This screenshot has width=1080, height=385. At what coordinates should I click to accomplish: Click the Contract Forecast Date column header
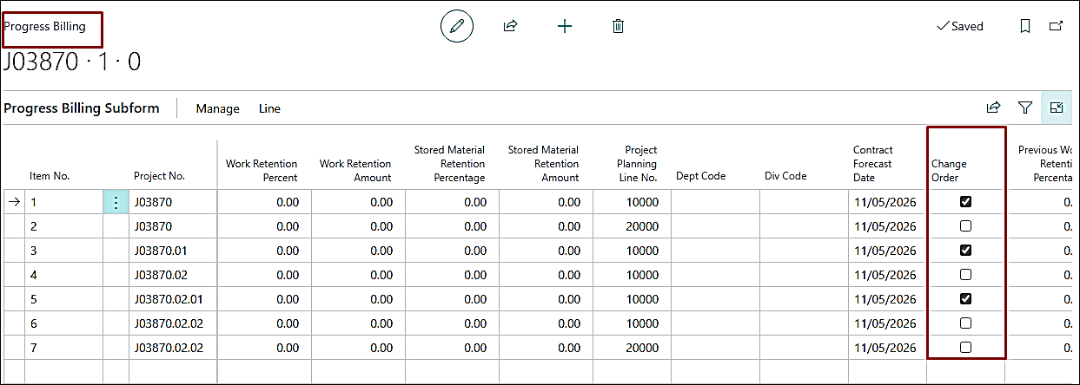[873, 164]
